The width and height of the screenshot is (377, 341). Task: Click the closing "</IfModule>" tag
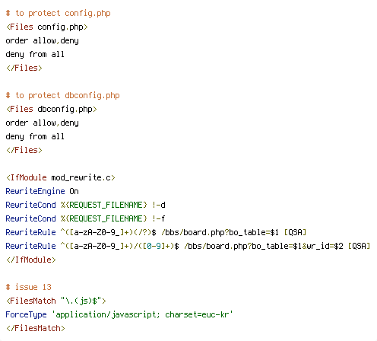[31, 260]
